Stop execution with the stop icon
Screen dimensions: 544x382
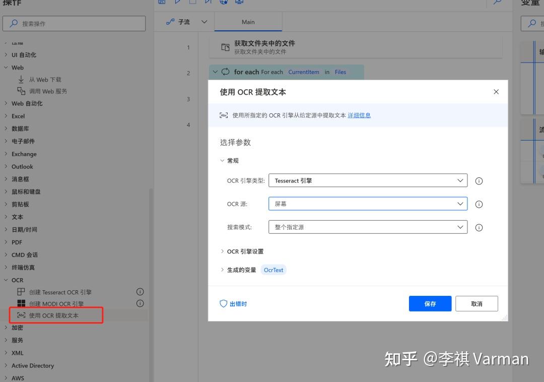point(193,2)
